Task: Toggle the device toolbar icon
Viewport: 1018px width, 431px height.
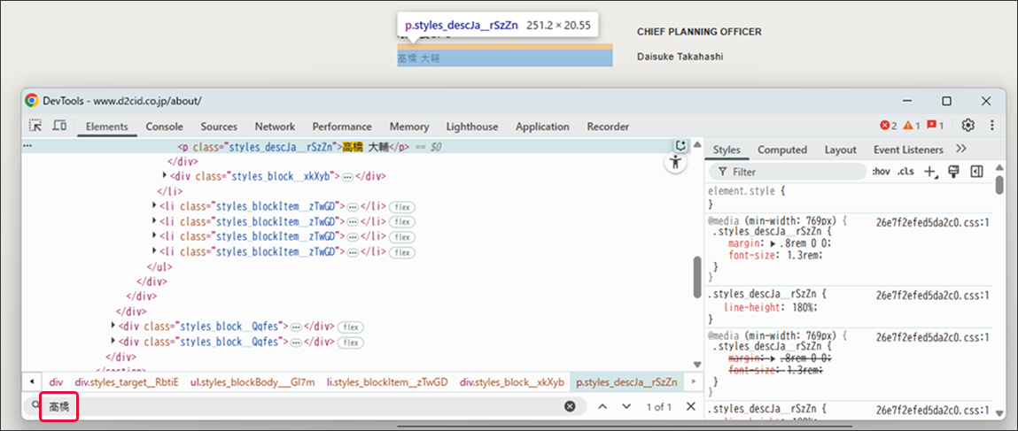Action: click(59, 126)
